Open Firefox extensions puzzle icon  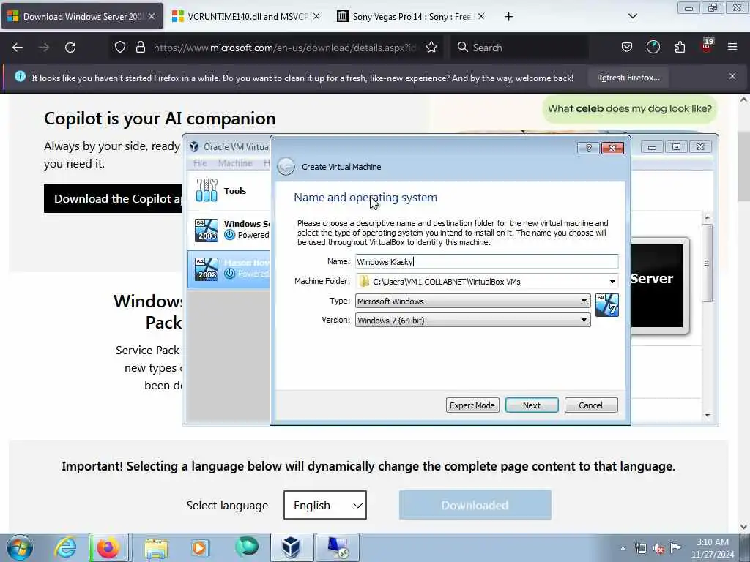pyautogui.click(x=680, y=48)
